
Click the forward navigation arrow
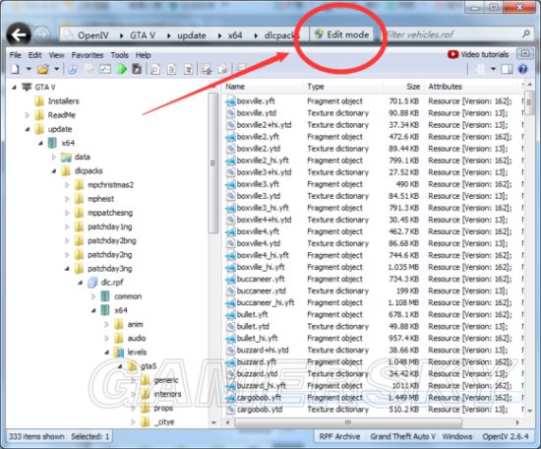click(x=41, y=34)
